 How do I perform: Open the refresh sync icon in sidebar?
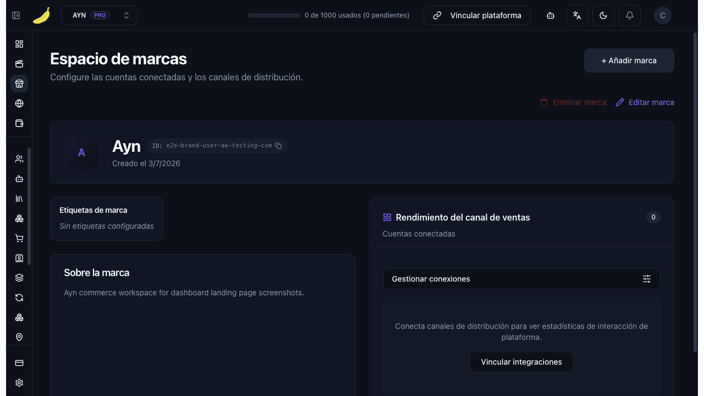pos(19,298)
